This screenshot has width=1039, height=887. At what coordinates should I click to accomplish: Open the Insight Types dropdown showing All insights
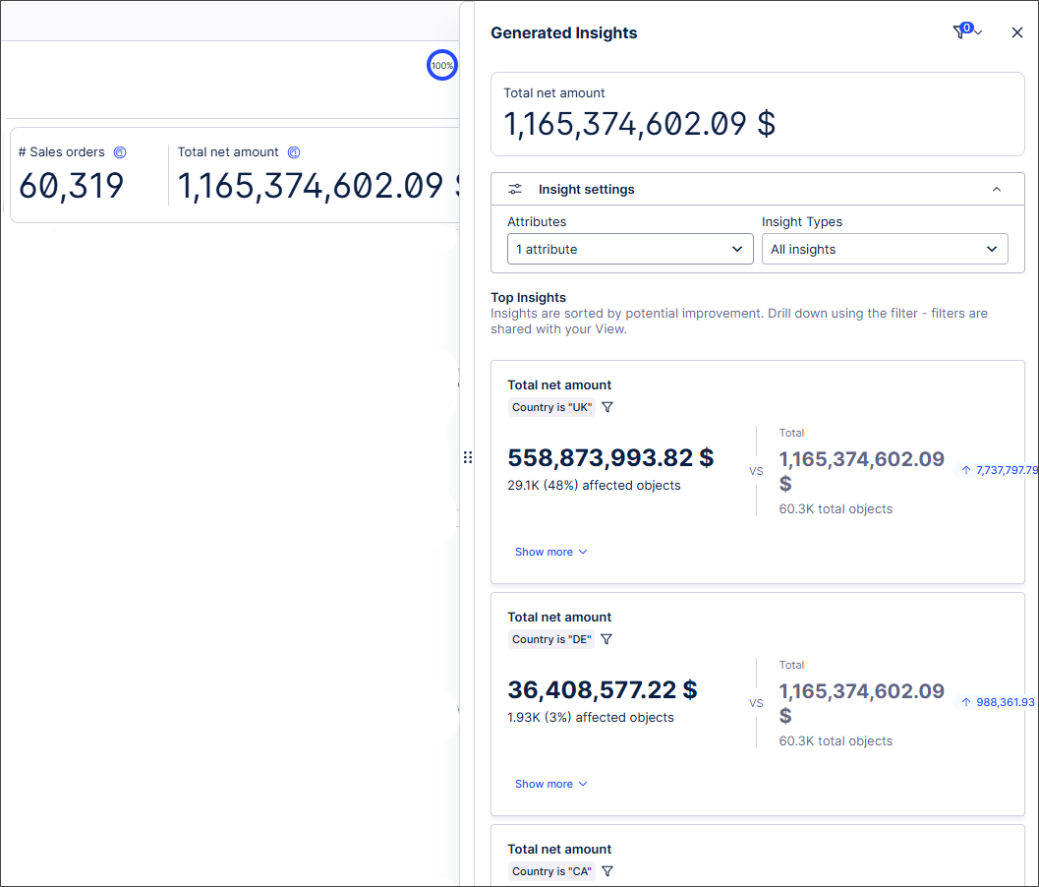click(x=885, y=249)
